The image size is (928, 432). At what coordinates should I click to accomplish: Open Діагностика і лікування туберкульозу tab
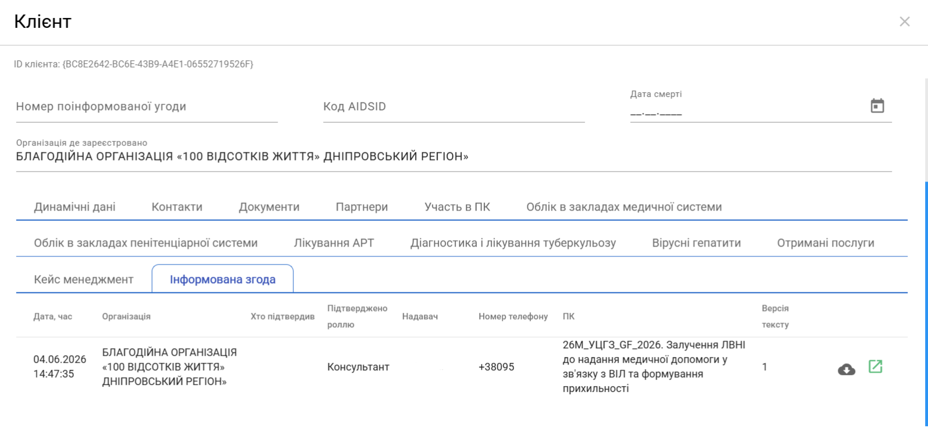[x=513, y=243]
